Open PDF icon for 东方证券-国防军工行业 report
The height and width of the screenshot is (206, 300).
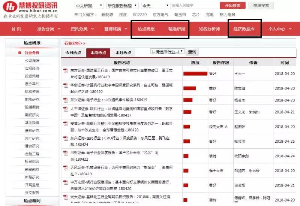point(66,71)
